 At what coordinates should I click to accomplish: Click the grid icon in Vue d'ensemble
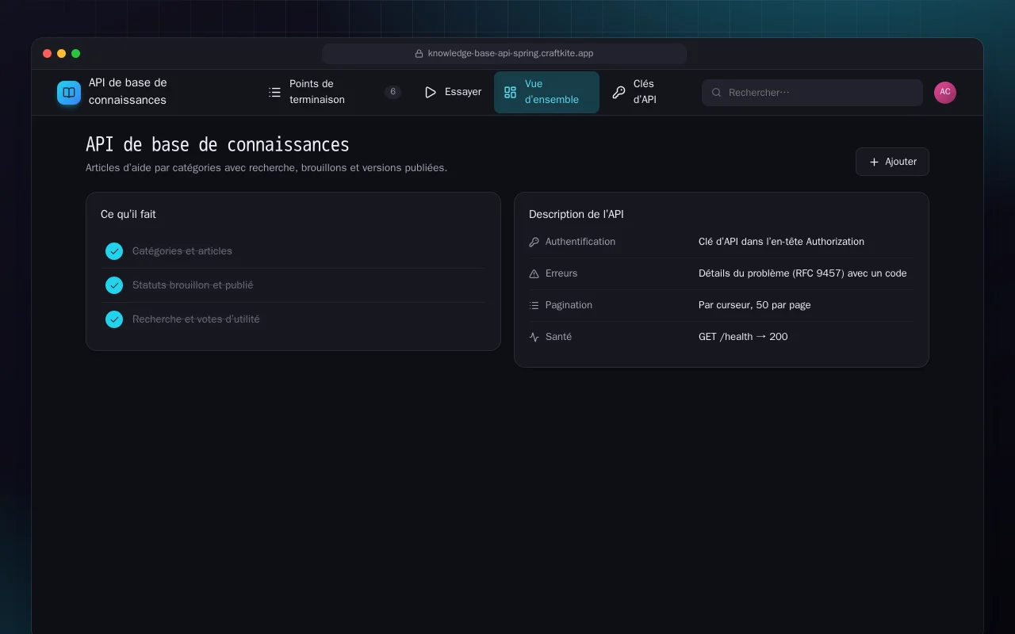point(510,93)
